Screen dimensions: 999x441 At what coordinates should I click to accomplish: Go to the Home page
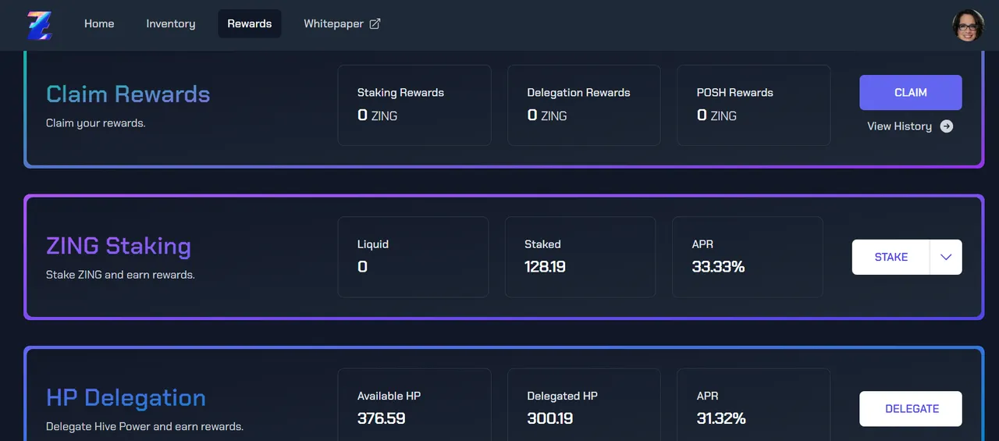pos(99,23)
